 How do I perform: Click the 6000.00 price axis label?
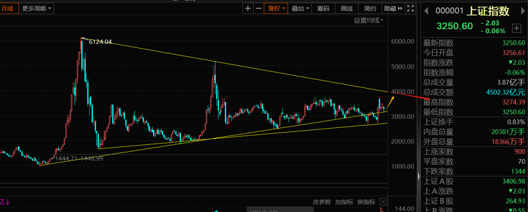click(402, 41)
